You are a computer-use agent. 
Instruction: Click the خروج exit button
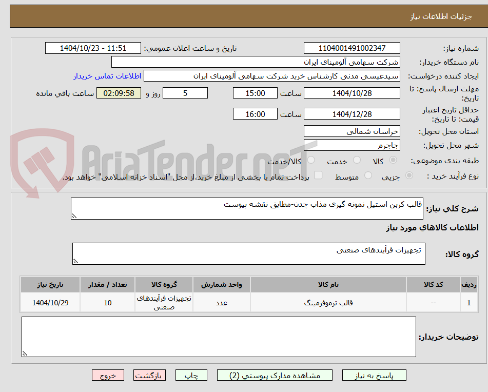[108, 375]
